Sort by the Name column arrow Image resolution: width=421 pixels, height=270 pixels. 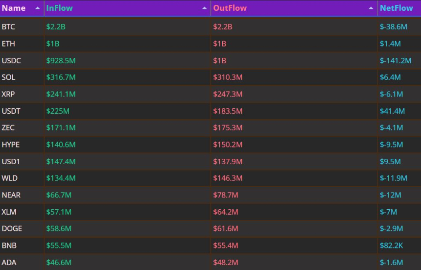click(38, 8)
